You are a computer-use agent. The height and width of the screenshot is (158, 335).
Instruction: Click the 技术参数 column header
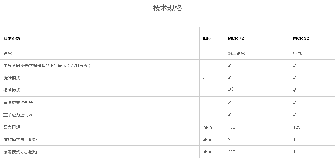point(12,38)
